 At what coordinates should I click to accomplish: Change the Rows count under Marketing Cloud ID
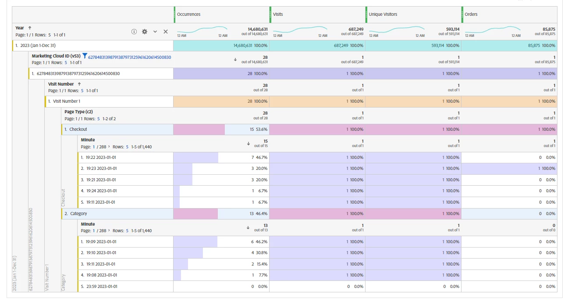coord(66,63)
